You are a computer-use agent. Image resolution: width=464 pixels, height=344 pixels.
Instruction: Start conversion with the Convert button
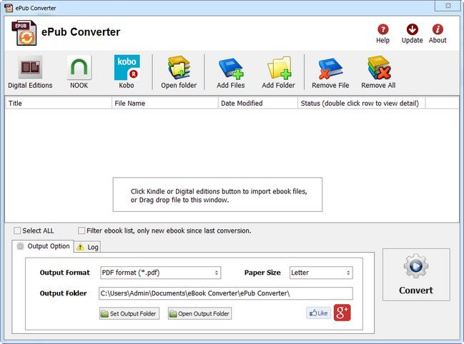(416, 275)
